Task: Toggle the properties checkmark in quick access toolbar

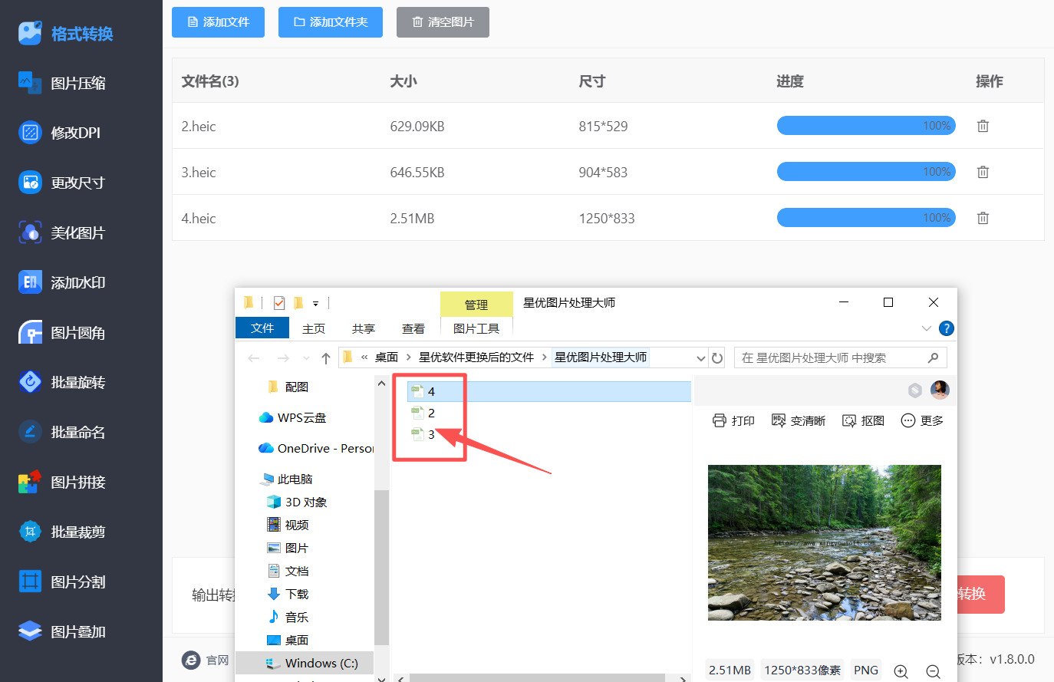Action: coord(279,303)
